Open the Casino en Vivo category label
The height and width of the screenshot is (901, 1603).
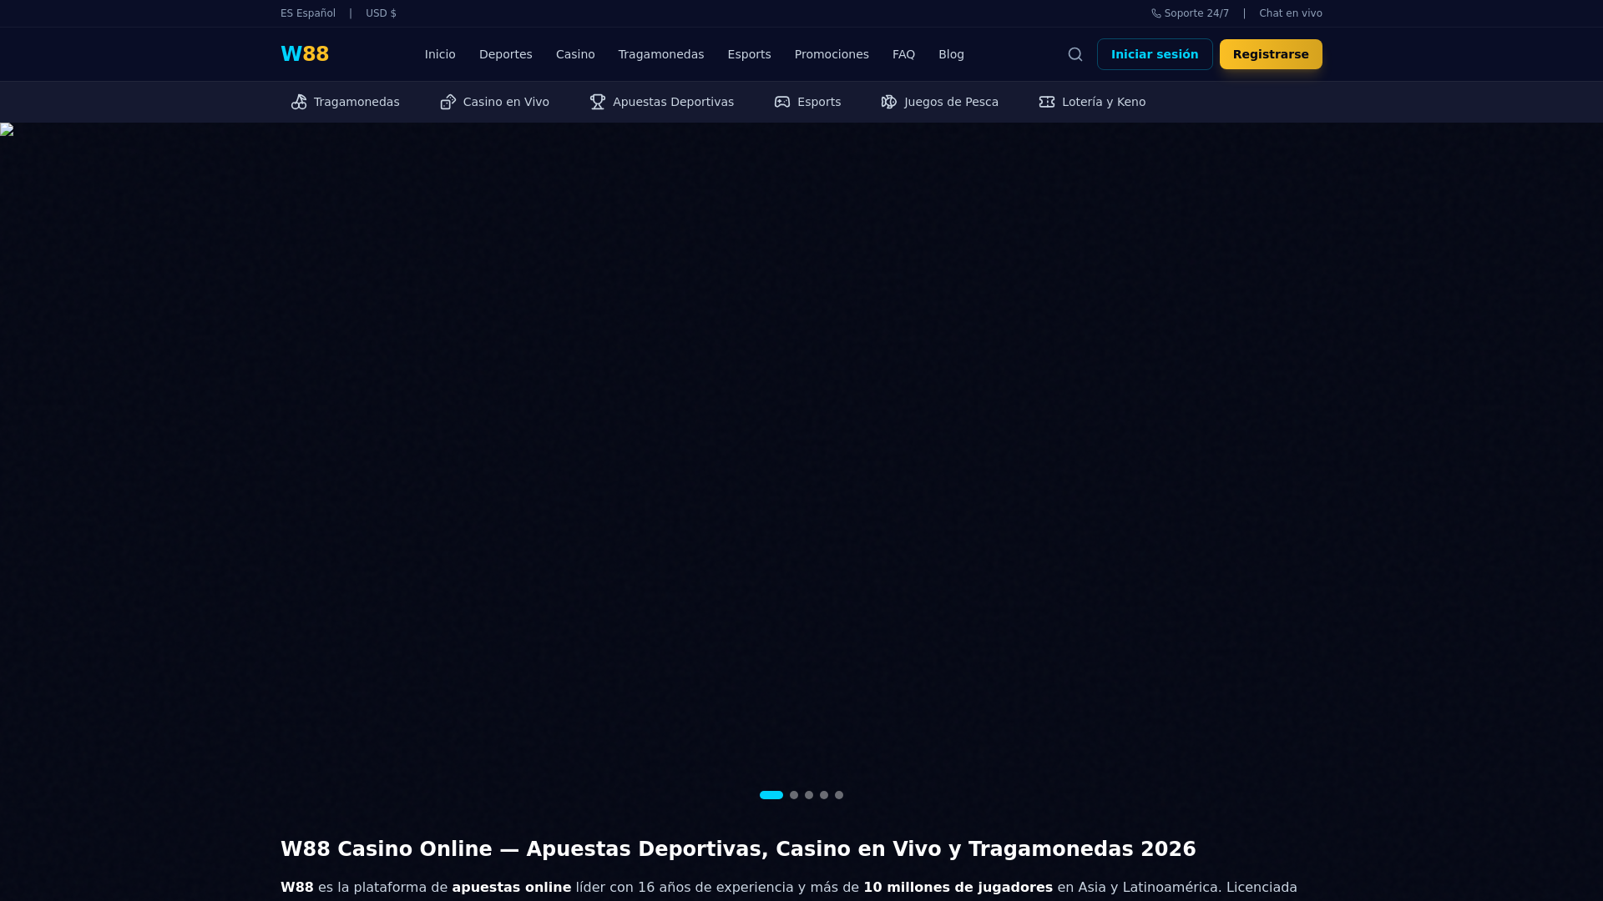[x=506, y=102]
